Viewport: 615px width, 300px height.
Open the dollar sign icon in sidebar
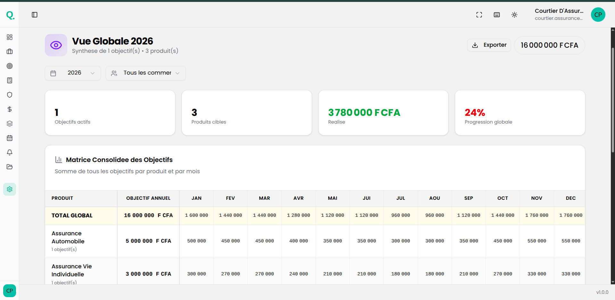pos(10,109)
